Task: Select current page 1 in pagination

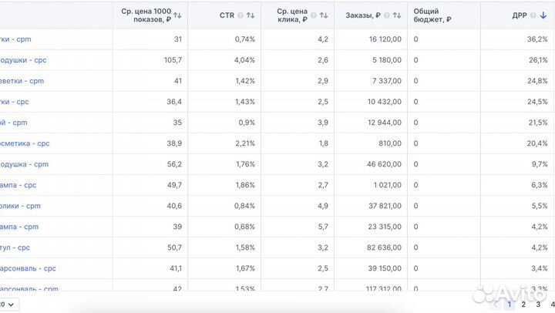Action: pos(510,305)
